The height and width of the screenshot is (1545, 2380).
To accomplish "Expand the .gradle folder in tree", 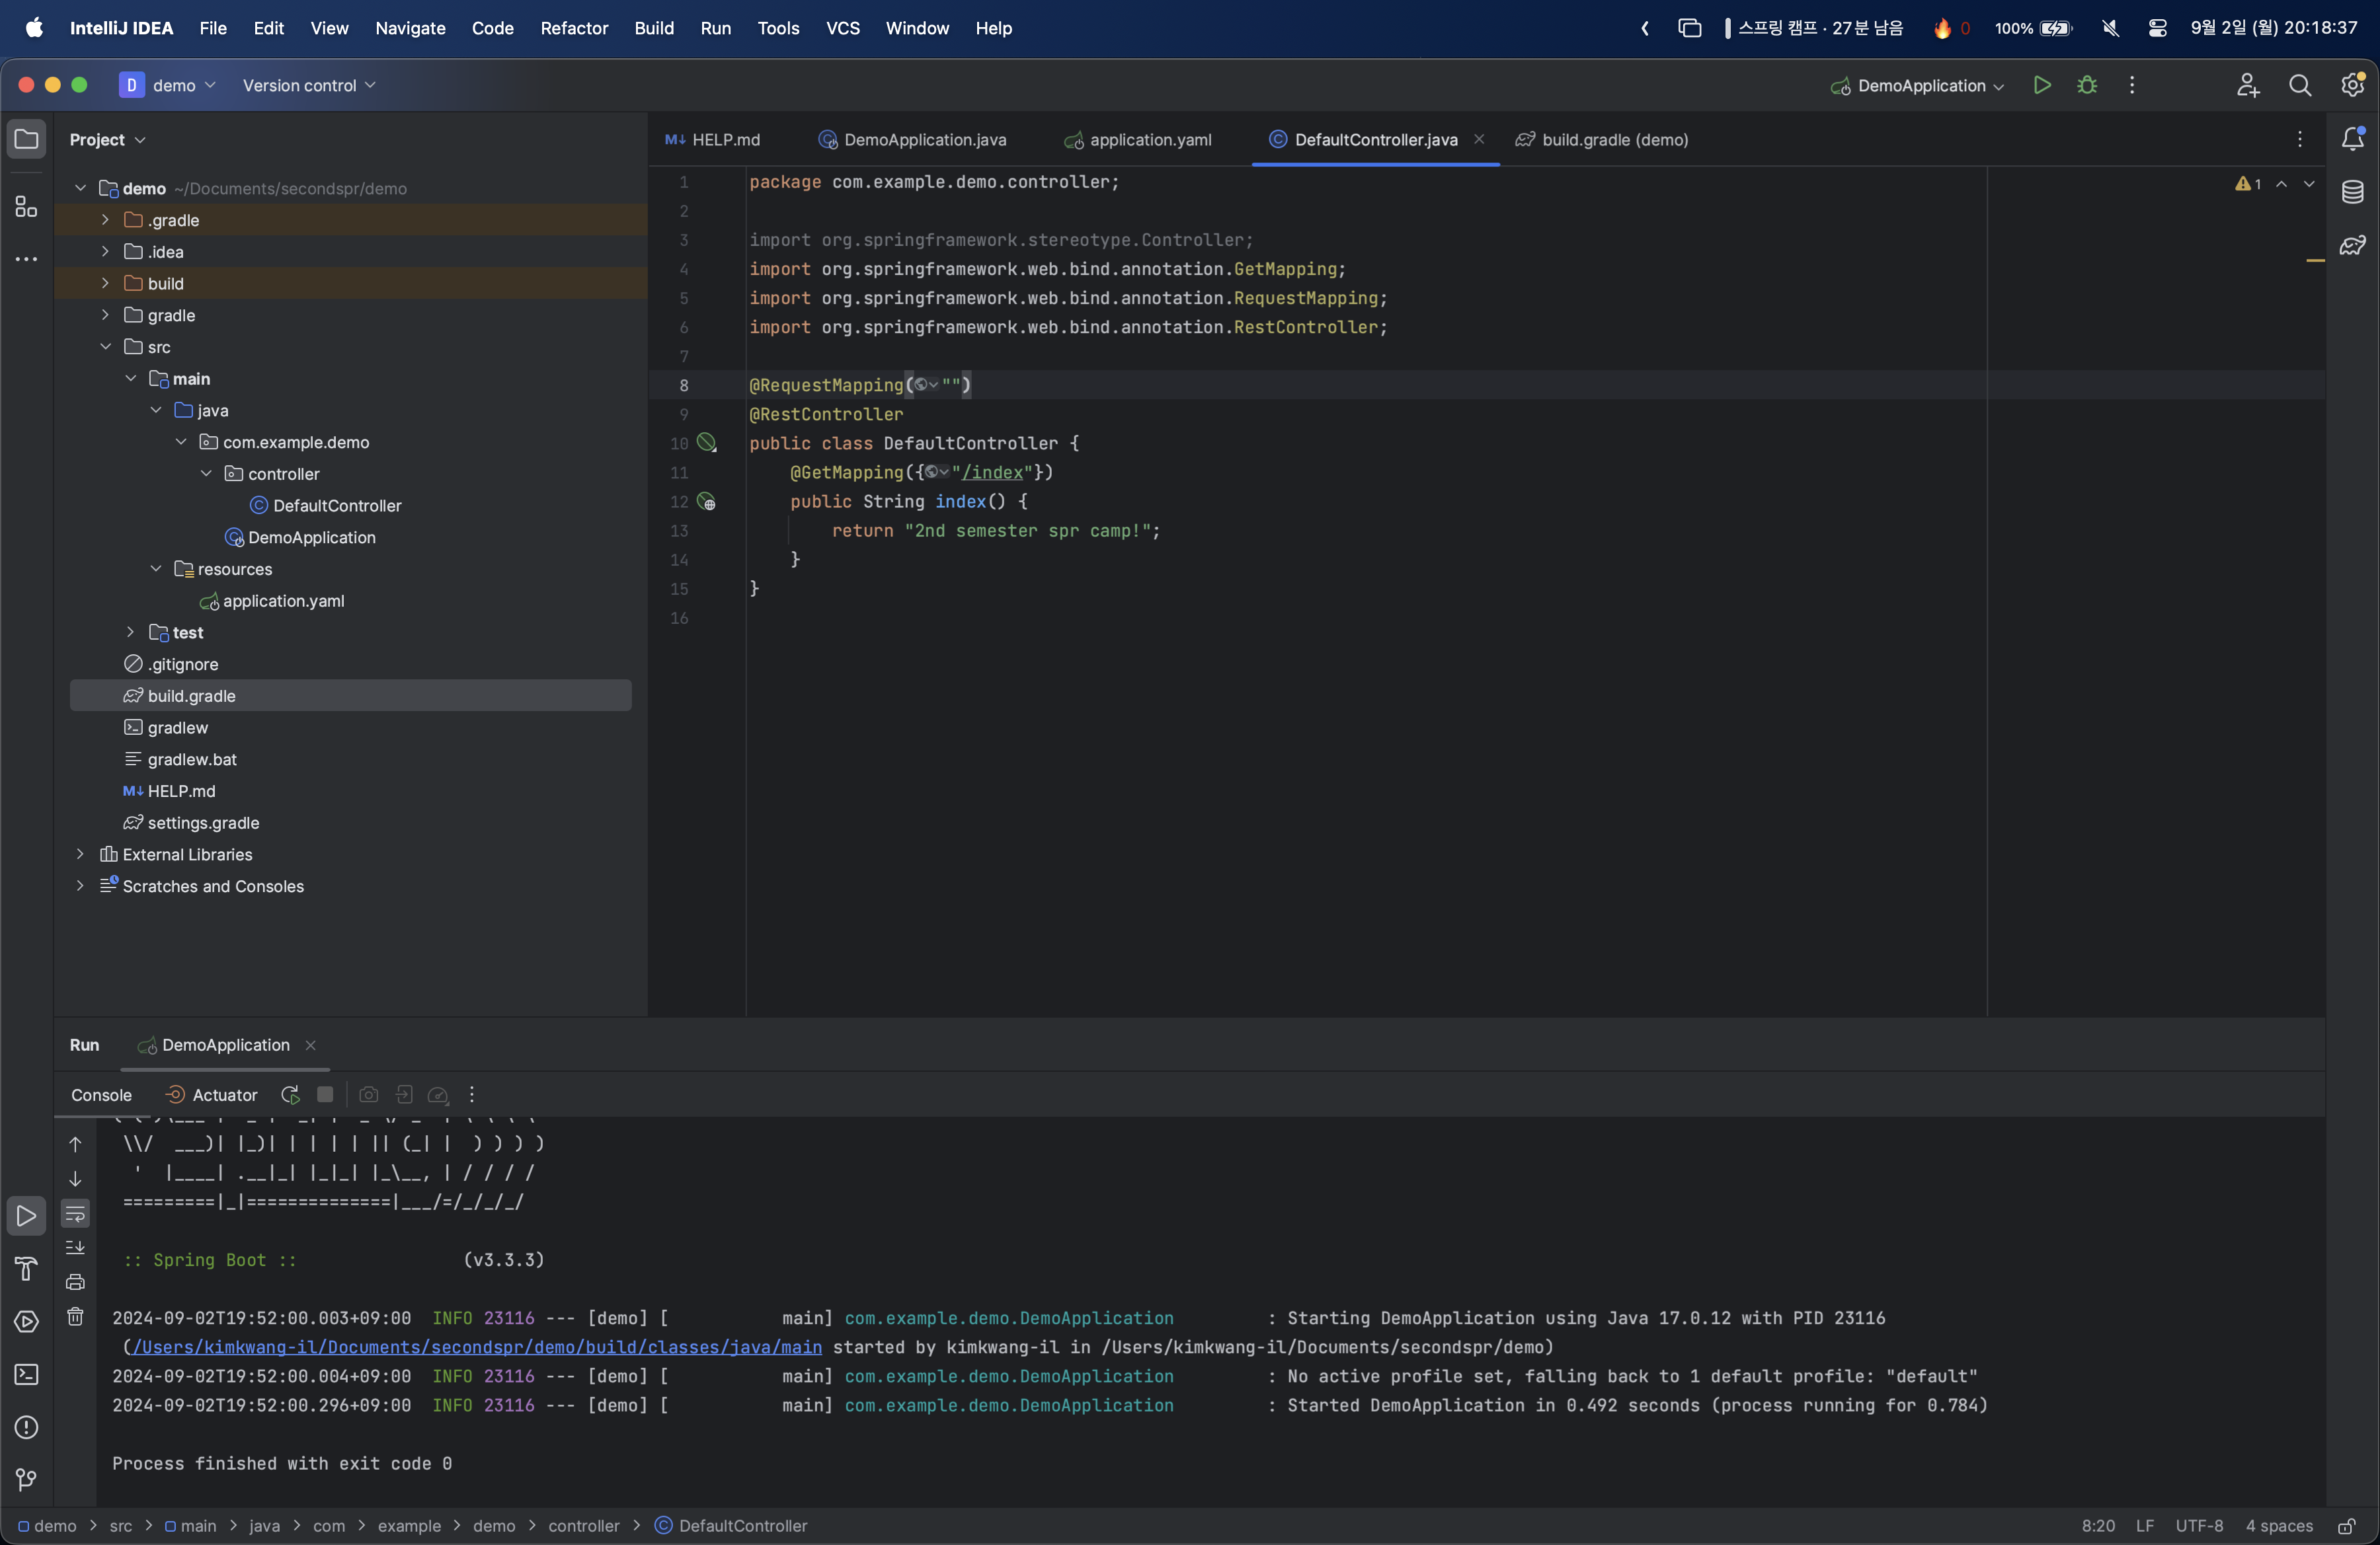I will point(105,220).
